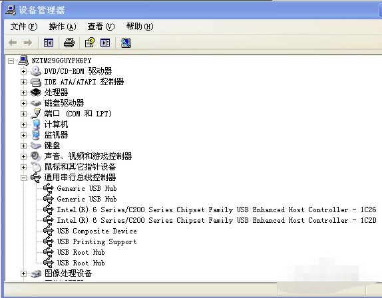This screenshot has height=298, width=382.
Task: Click the Back arrow in toolbar
Action: point(13,43)
